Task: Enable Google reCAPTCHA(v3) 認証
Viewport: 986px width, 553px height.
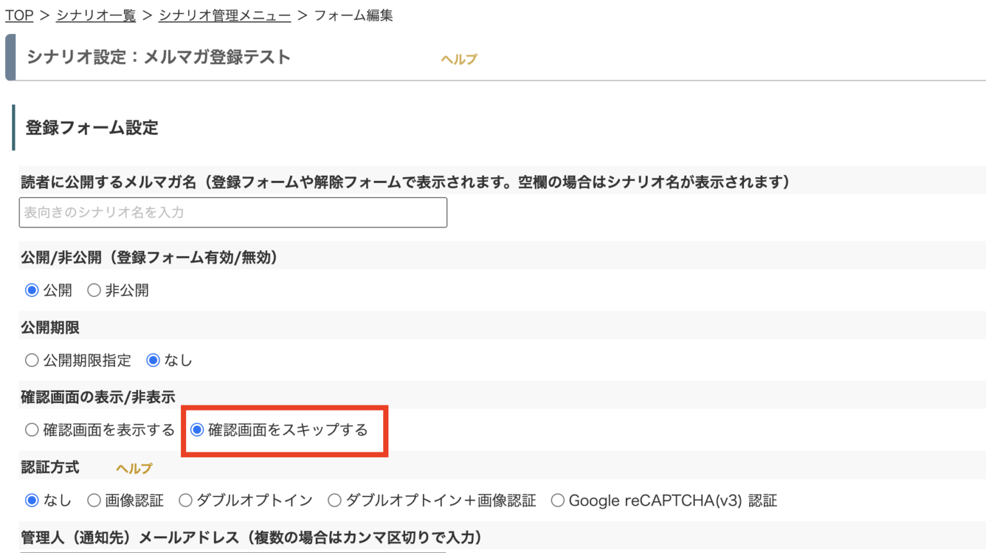Action: 557,500
